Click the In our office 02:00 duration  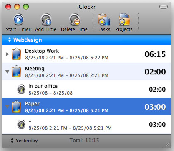(x=157, y=90)
